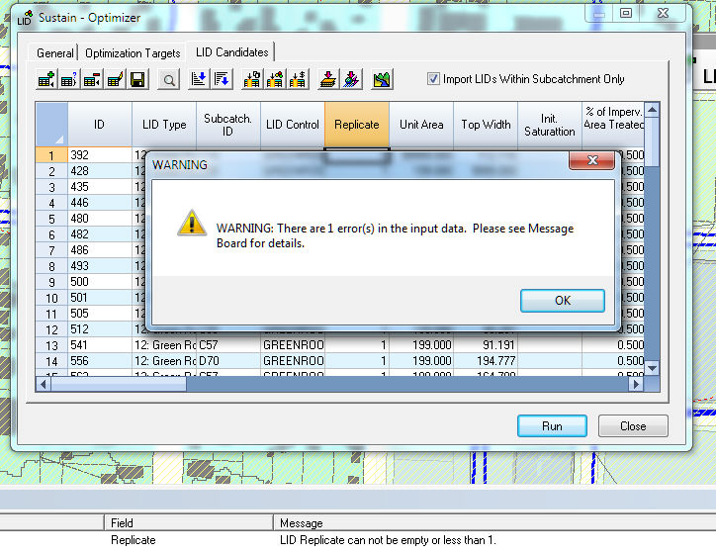Screen dimensions: 716x555
Task: Switch to the General tab
Action: (54, 53)
